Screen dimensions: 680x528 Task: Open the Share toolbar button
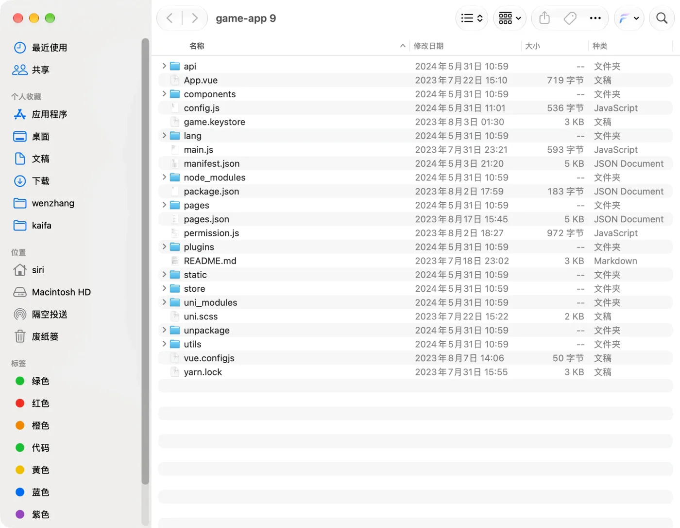(x=544, y=18)
